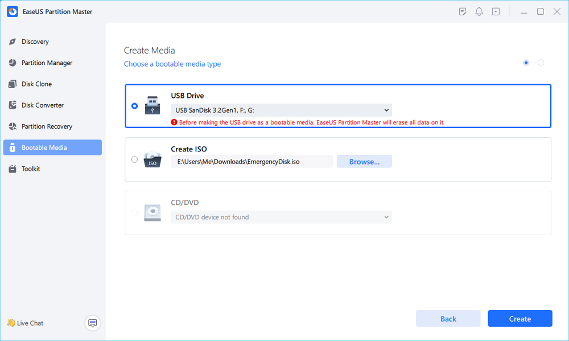Click the Bootable Media USB icon in sidebar
The height and width of the screenshot is (341, 569).
click(x=13, y=147)
